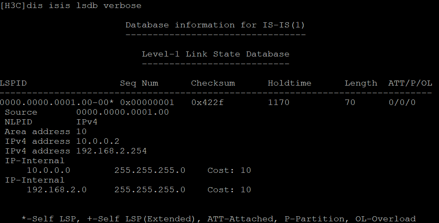Click the holdtime value 1170
The width and height of the screenshot is (439, 223).
click(x=279, y=102)
